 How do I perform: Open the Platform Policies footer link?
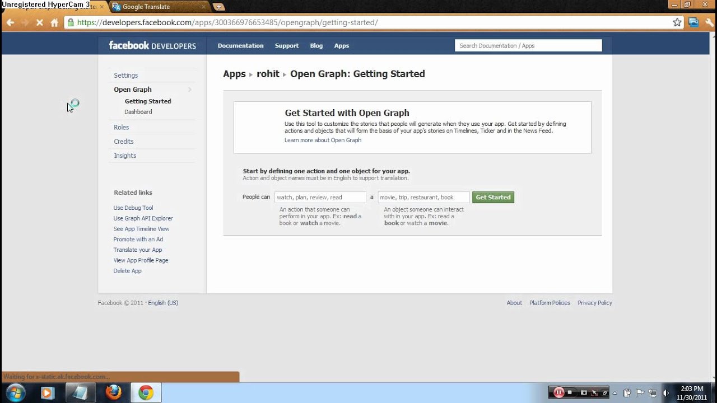click(550, 303)
